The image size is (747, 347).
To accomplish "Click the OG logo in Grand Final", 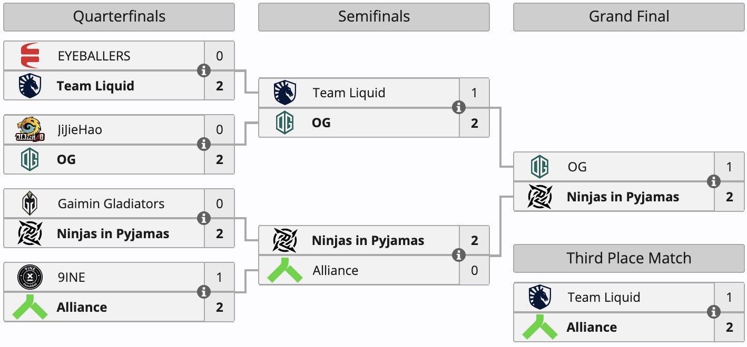I will pos(540,167).
